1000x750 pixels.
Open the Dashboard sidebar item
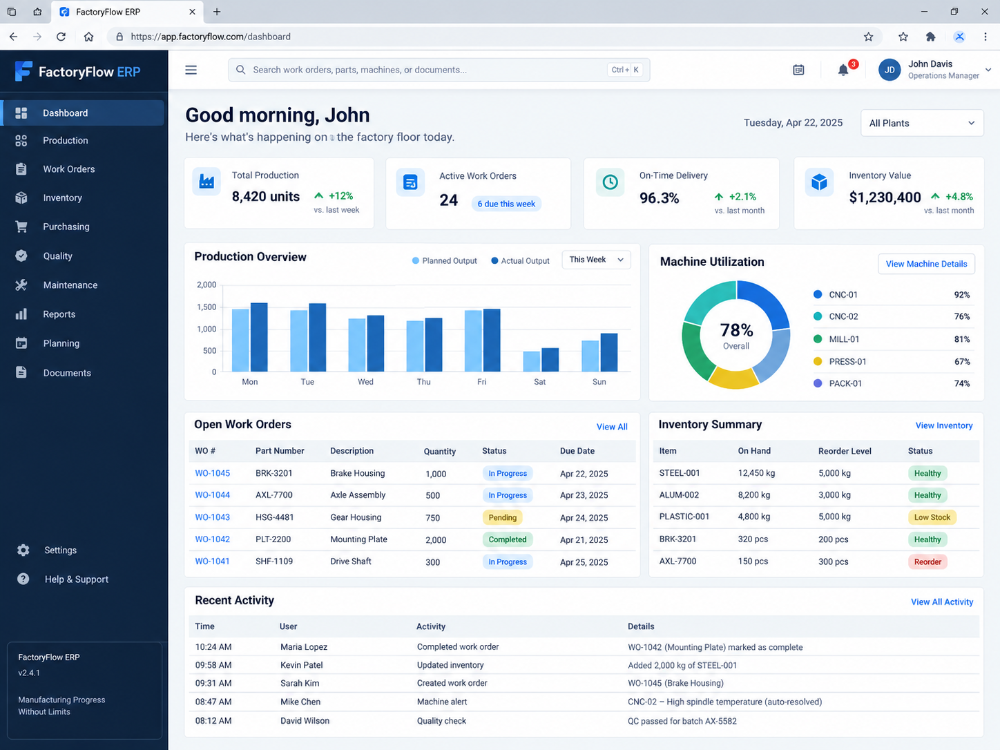coord(84,113)
